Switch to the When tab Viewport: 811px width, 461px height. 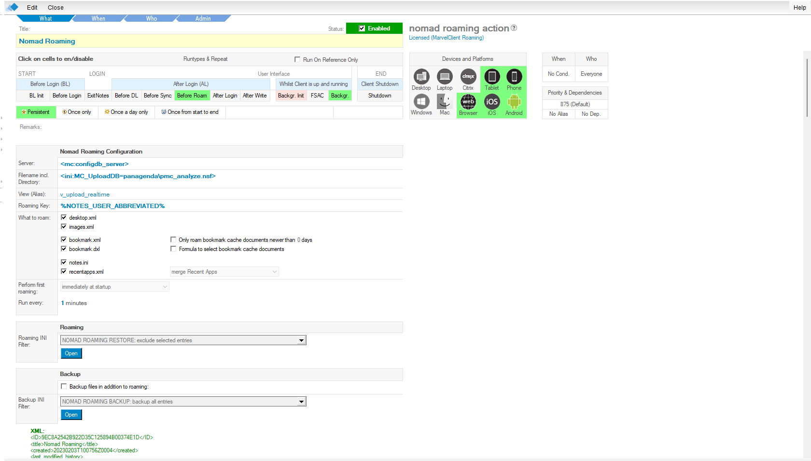98,18
